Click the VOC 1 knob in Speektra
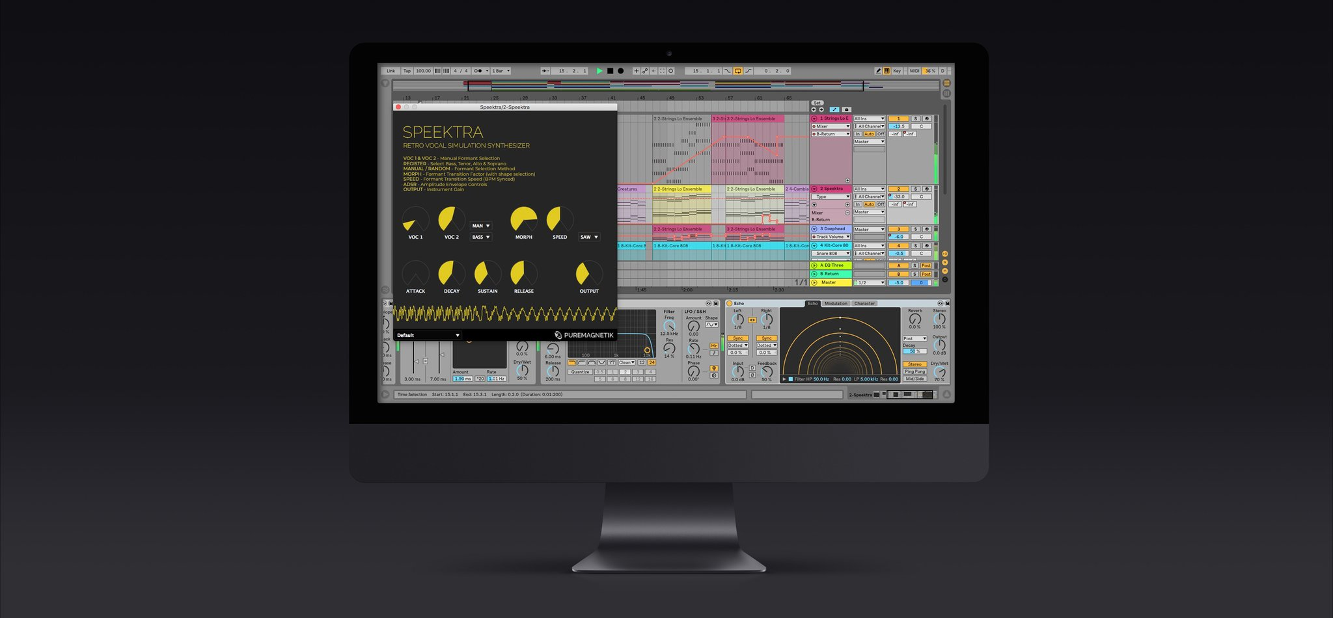The width and height of the screenshot is (1333, 618). click(415, 220)
